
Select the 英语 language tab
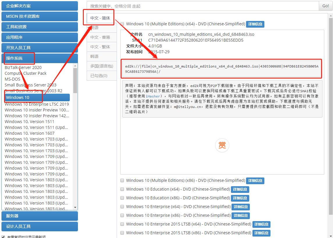(102, 28)
